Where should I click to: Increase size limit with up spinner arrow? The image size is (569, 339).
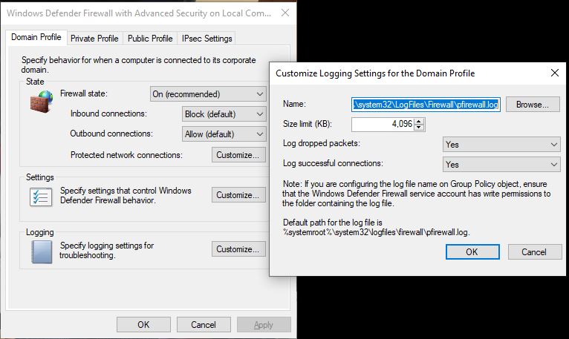pos(419,121)
